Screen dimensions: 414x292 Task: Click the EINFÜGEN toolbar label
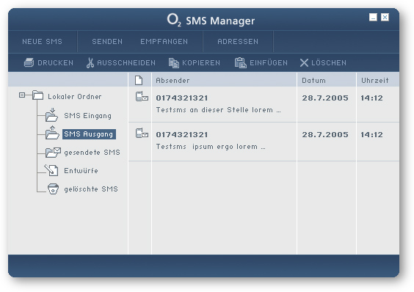click(269, 62)
